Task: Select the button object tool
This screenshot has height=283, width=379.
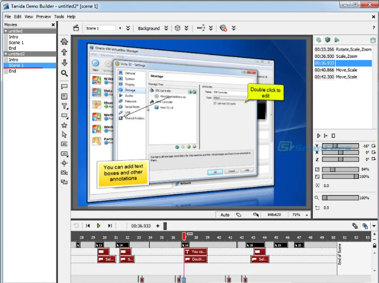Action: coord(64,154)
